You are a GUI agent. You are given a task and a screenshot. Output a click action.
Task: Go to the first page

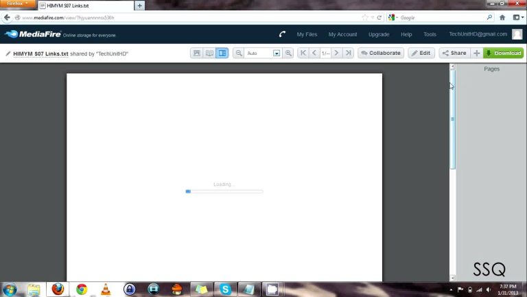tap(303, 53)
